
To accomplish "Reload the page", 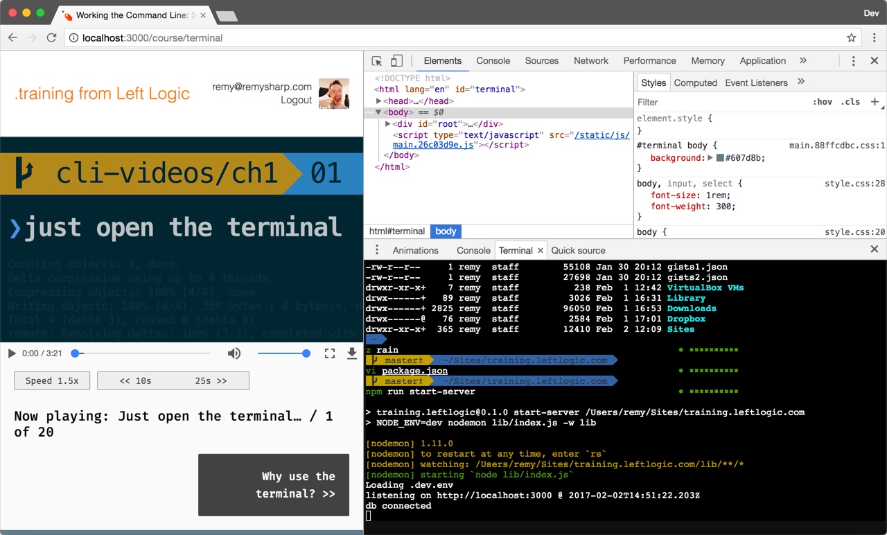I will [x=51, y=37].
